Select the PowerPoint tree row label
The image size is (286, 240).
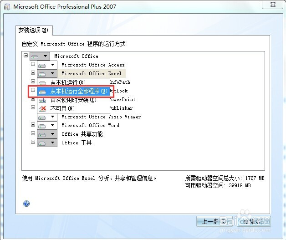coord(123,100)
